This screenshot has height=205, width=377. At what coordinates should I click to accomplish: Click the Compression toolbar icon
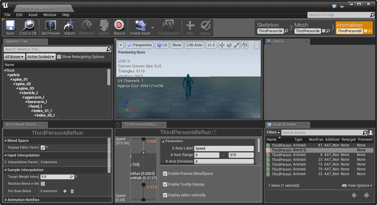tap(168, 27)
